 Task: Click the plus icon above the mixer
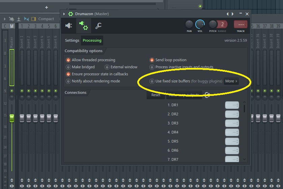tap(47, 7)
